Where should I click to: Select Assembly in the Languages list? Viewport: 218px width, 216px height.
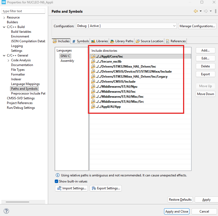coord(67,61)
